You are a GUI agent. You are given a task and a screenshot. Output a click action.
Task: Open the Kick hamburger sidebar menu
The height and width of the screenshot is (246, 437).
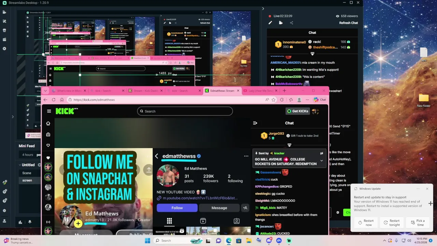pos(49,111)
